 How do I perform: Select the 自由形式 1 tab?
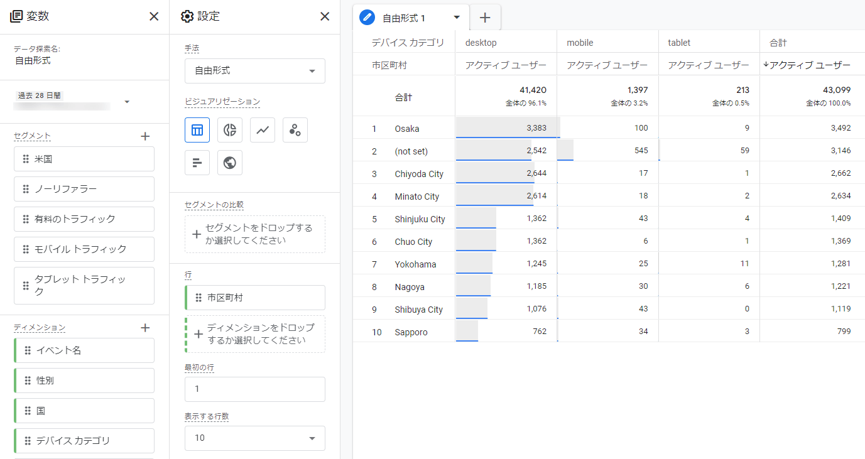tap(404, 18)
